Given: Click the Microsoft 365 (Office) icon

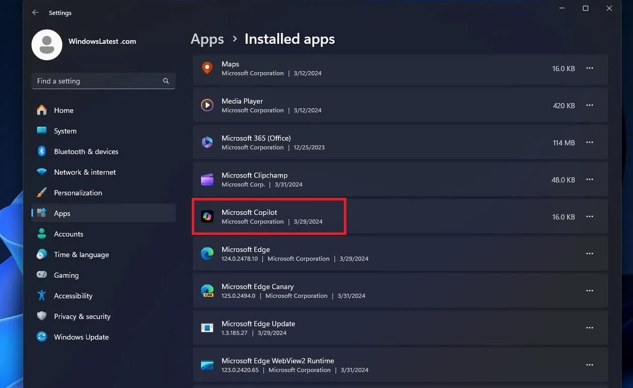Looking at the screenshot, I should 207,143.
